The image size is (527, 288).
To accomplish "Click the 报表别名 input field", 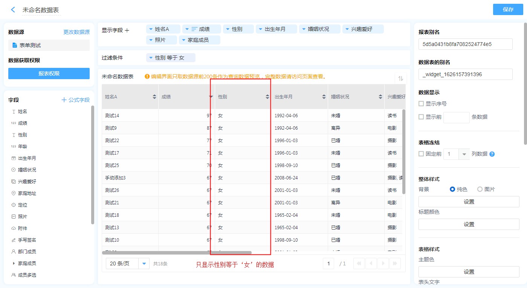I will (x=465, y=44).
